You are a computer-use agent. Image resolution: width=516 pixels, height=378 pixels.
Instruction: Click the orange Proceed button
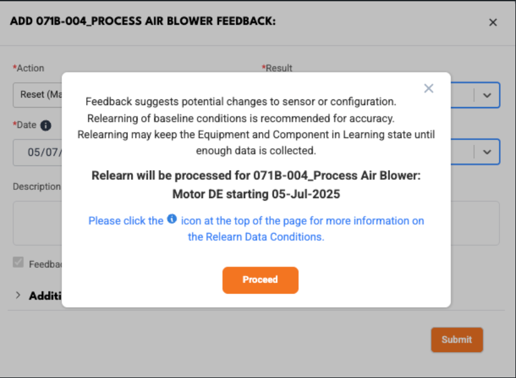[x=260, y=280]
